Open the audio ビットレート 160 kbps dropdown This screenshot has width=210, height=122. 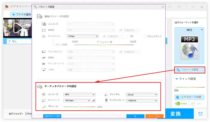click(x=77, y=101)
